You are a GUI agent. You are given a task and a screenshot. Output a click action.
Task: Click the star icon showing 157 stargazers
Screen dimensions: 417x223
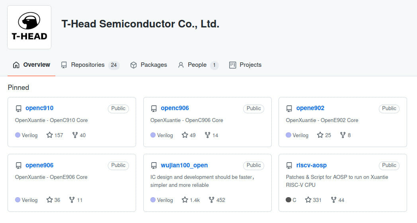[x=49, y=135]
